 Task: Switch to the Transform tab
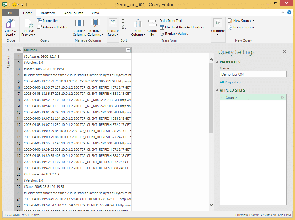(48, 13)
